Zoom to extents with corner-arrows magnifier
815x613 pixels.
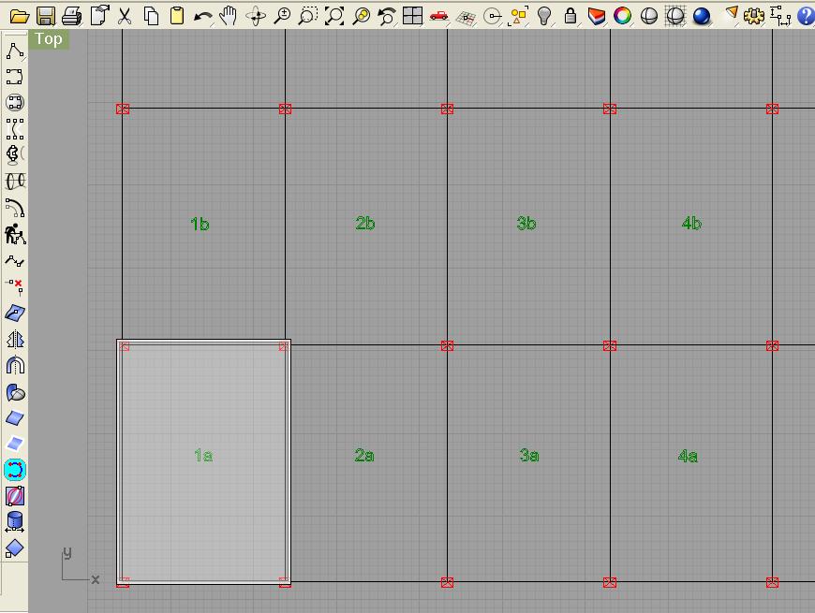coord(334,16)
